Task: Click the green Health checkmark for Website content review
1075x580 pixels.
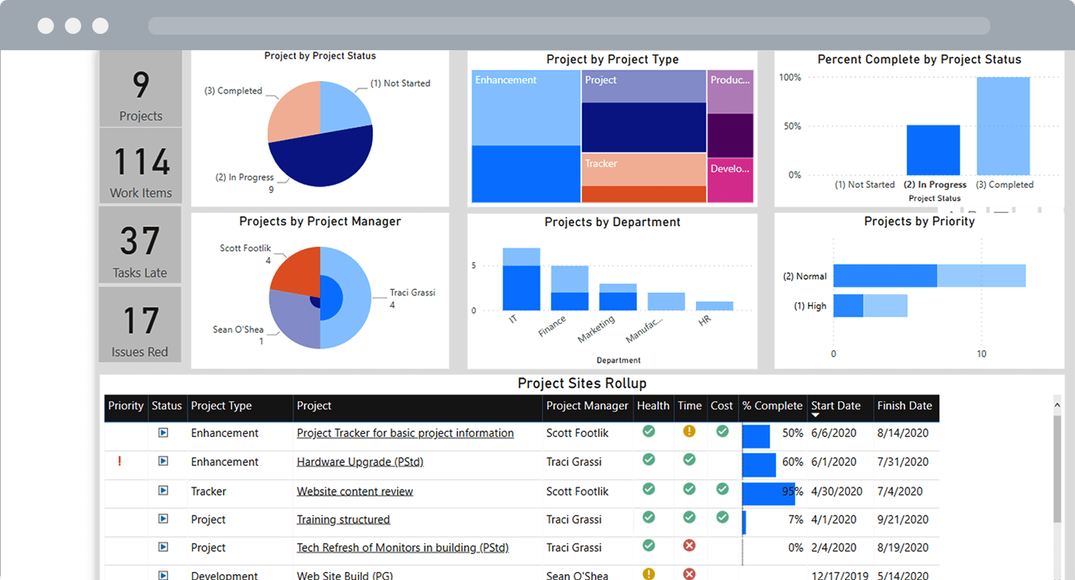Action: click(649, 489)
